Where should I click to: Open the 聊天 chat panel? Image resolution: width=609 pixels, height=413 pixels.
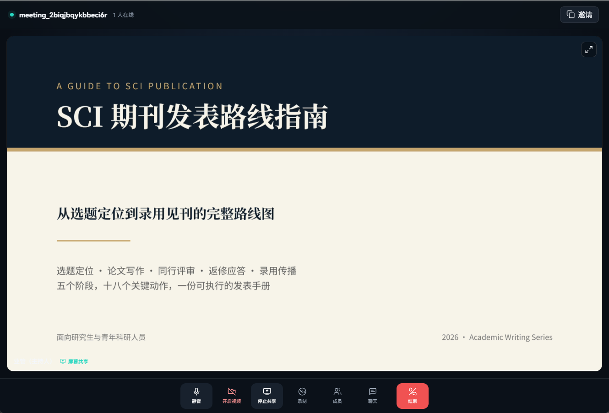(373, 396)
